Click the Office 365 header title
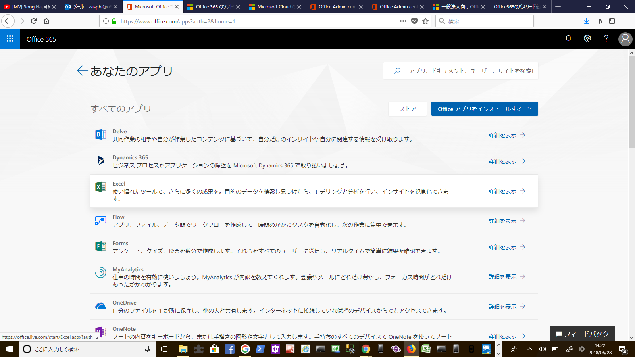The image size is (635, 357). tap(41, 39)
